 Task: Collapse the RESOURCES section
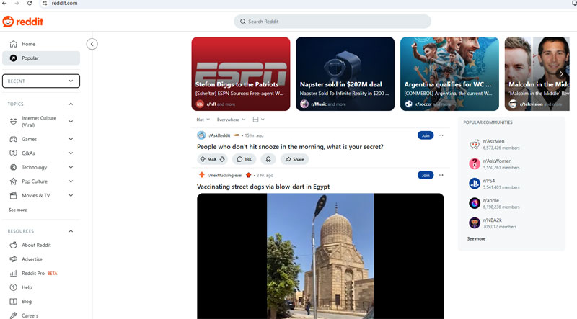point(71,231)
